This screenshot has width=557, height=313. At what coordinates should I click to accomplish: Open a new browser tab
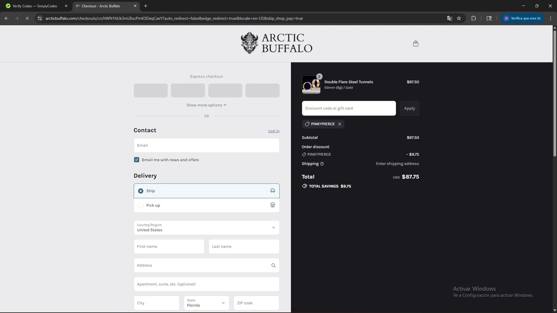146,6
